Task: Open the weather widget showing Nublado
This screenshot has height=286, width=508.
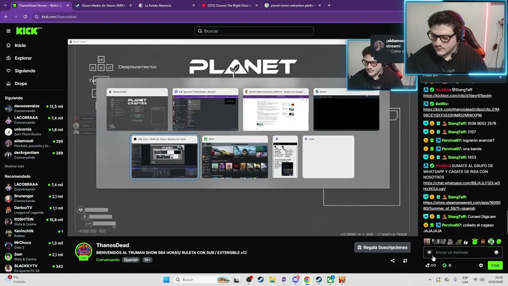Action: [15, 280]
